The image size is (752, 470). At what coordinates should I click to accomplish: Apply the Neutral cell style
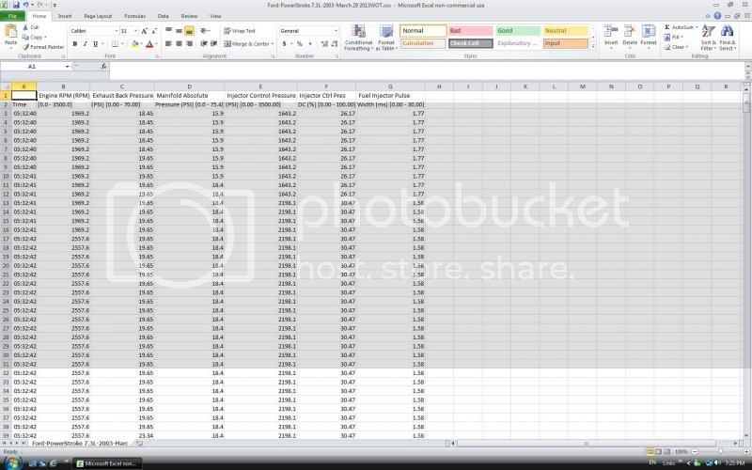[x=566, y=31]
